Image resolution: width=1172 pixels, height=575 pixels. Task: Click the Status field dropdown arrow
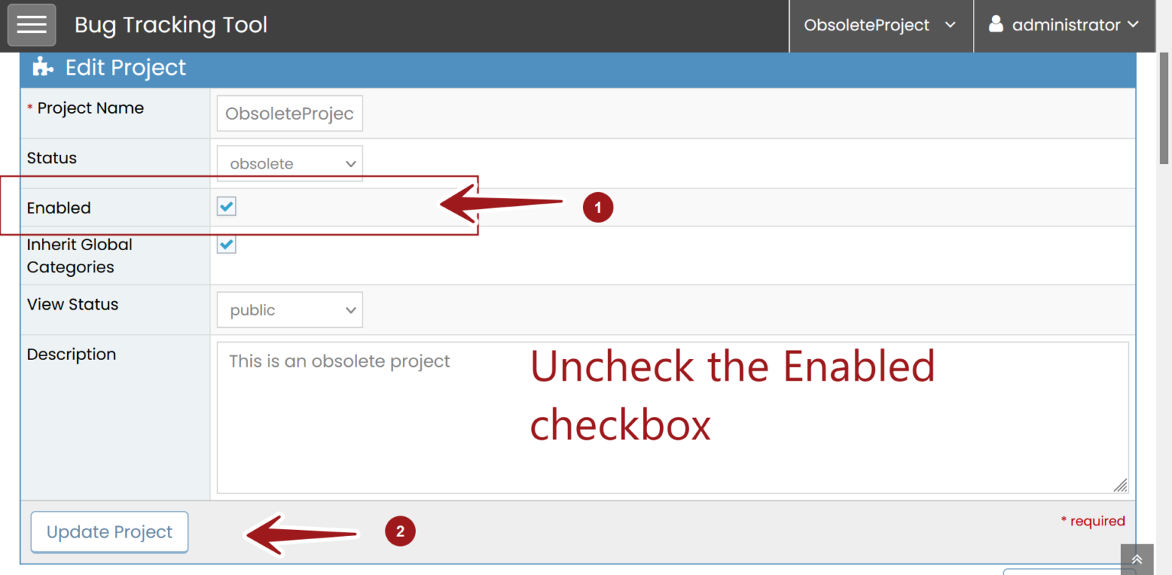tap(350, 162)
